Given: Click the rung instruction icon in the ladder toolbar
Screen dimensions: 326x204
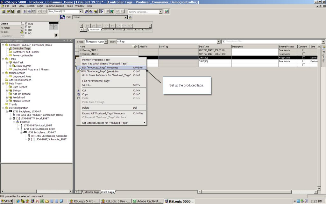Looking at the screenshot, I should (x=87, y=25).
